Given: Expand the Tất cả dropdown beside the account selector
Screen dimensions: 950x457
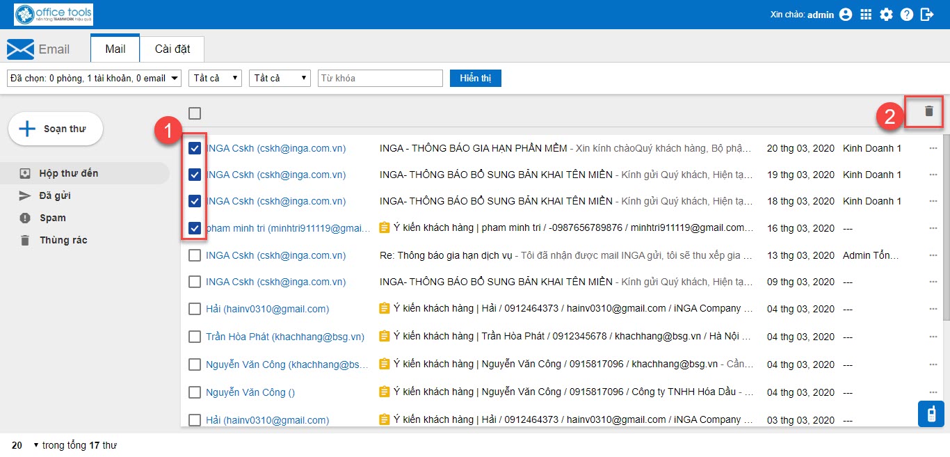Looking at the screenshot, I should click(x=215, y=79).
